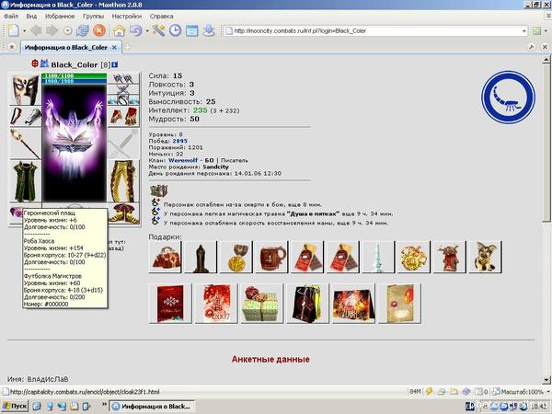Open the Пуск start button
The image size is (552, 414).
click(15, 406)
